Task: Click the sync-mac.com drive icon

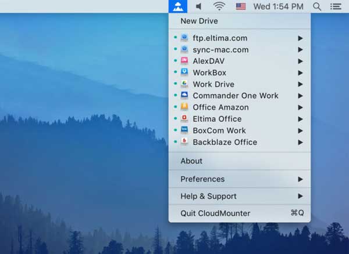Action: coord(184,49)
